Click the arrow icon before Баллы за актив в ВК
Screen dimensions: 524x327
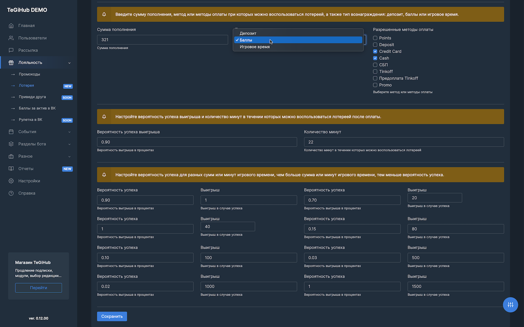[x=13, y=108]
